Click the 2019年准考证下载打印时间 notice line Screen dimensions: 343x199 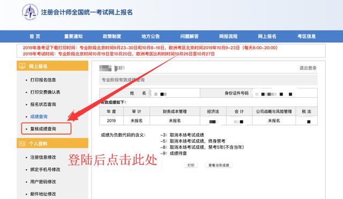(x=150, y=48)
